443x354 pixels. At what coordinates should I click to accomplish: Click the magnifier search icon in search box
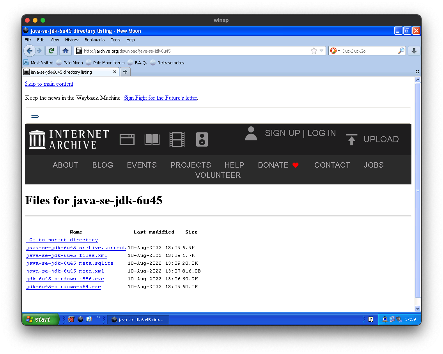tap(401, 51)
